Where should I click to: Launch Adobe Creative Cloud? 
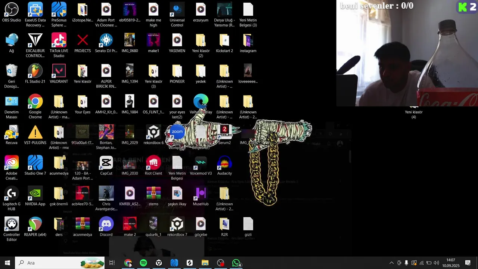[x=12, y=168]
